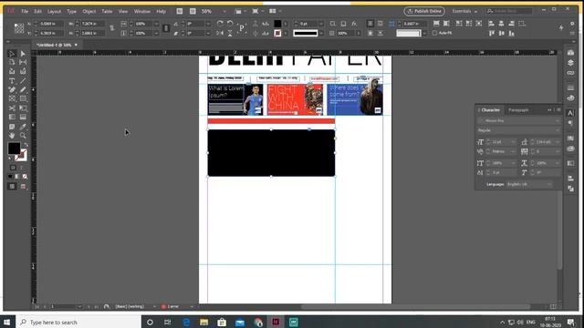Select the Gradient Feather tool
Image resolution: width=584 pixels, height=328 pixels.
[x=23, y=118]
